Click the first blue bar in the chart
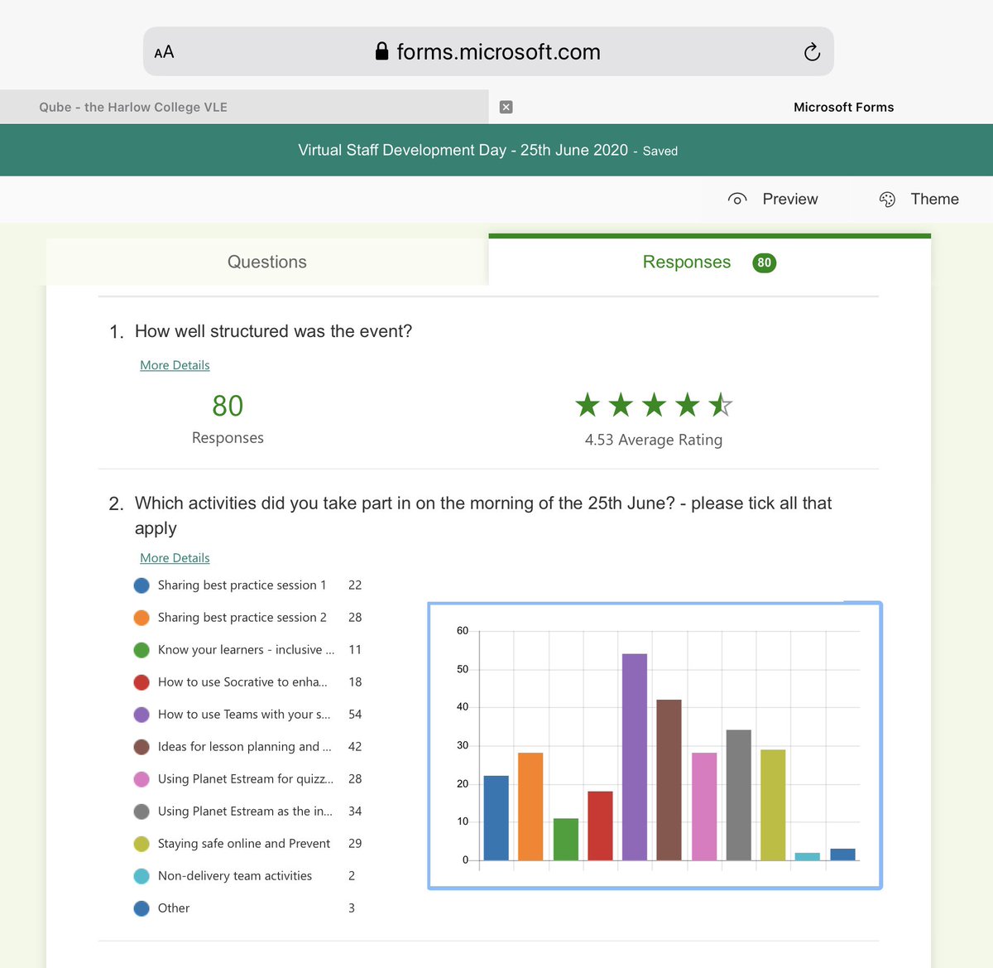Screen dimensions: 993x968 (x=496, y=818)
